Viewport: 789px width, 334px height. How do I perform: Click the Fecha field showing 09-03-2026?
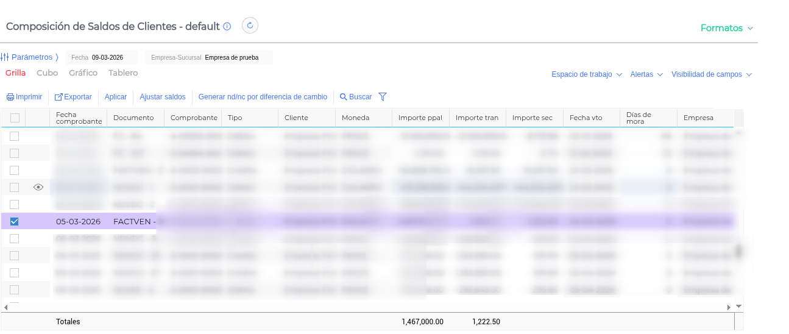(x=107, y=57)
